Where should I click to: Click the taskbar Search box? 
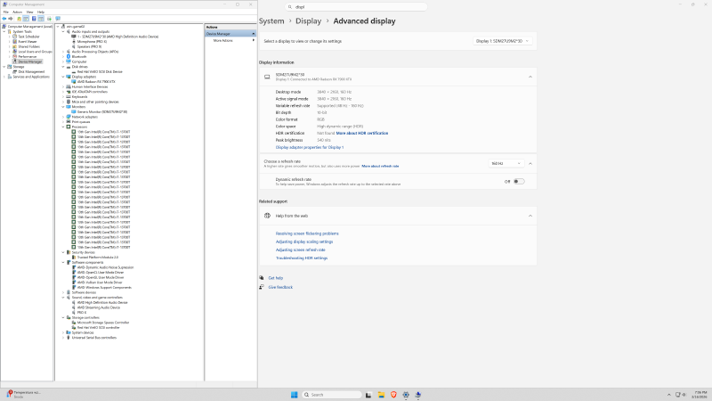coord(331,395)
